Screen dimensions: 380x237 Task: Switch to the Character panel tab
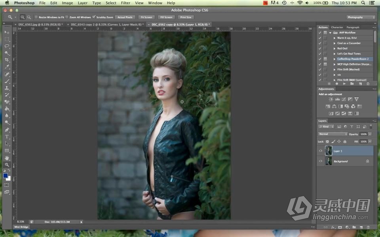click(x=337, y=27)
